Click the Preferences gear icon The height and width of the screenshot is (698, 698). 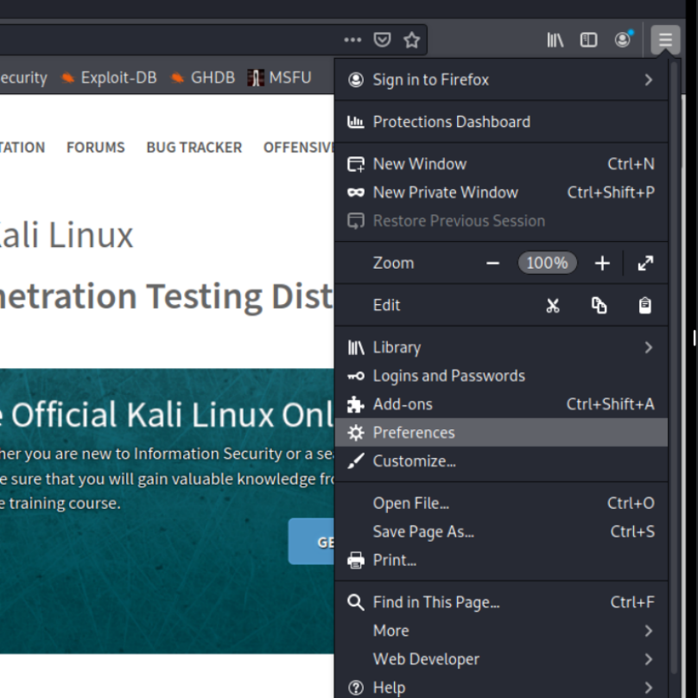(356, 433)
